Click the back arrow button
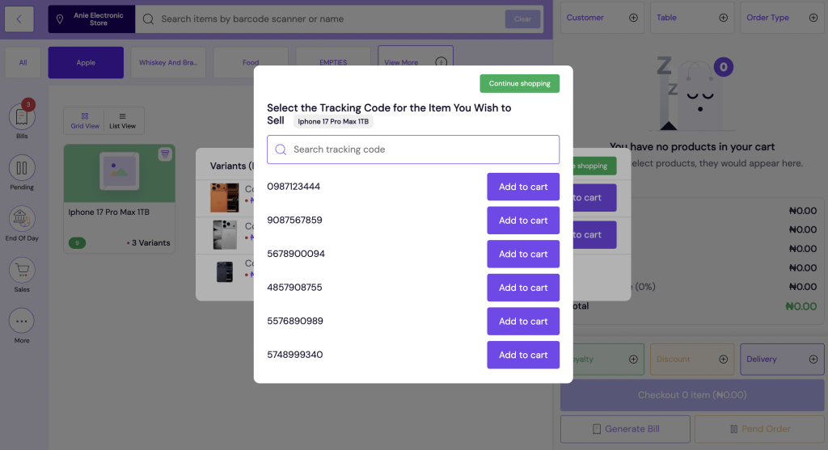The image size is (828, 450). point(19,19)
